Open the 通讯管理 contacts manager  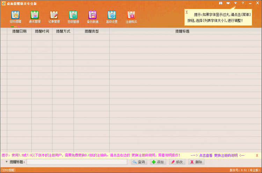pyautogui.click(x=35, y=17)
